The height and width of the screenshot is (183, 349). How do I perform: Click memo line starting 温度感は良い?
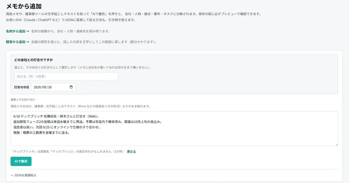[57, 127]
